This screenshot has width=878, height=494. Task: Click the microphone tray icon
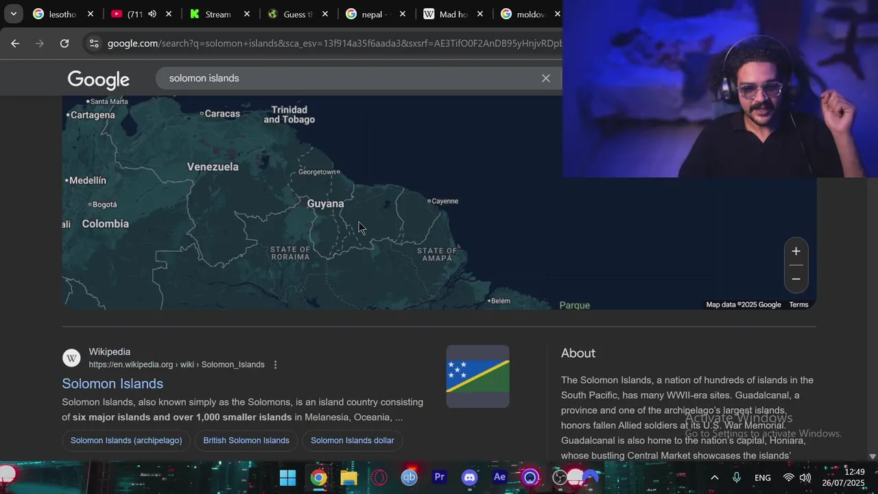pos(737,478)
